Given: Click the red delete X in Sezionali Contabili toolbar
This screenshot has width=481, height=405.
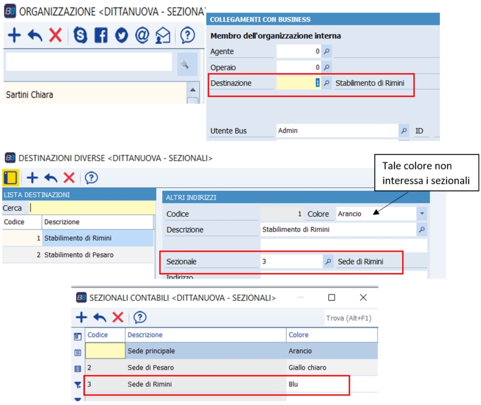Looking at the screenshot, I should click(x=118, y=317).
